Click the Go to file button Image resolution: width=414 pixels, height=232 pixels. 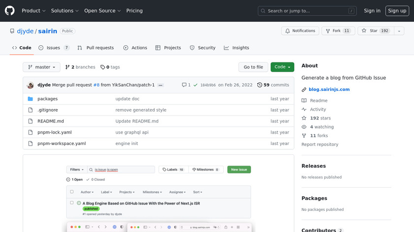tap(253, 67)
